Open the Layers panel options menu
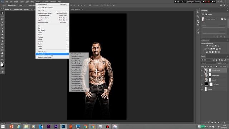The height and width of the screenshot is (129, 229). pos(228,56)
